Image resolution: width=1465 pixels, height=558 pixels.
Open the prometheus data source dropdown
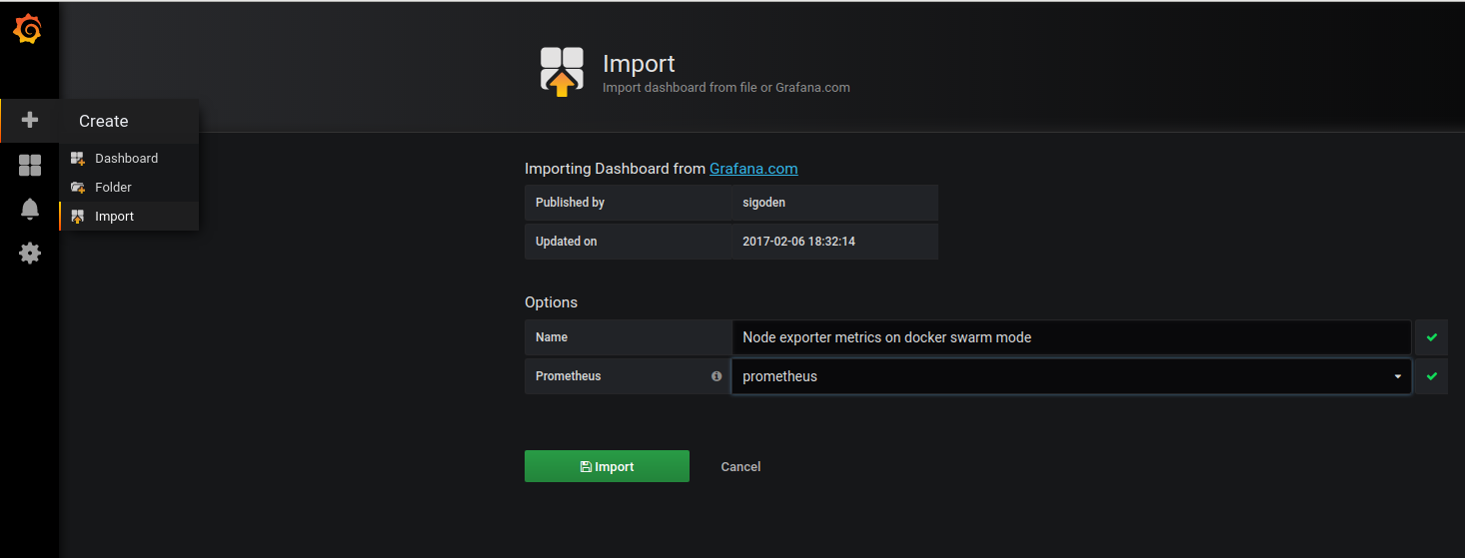pos(1071,376)
